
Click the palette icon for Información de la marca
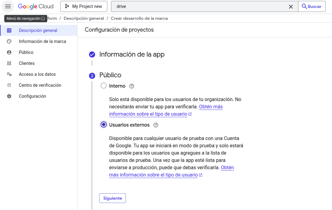[x=9, y=41]
